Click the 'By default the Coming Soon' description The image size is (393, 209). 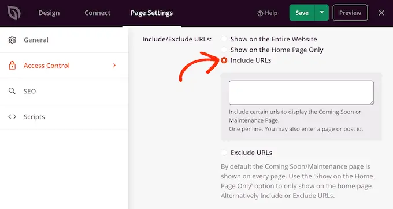pyautogui.click(x=297, y=181)
